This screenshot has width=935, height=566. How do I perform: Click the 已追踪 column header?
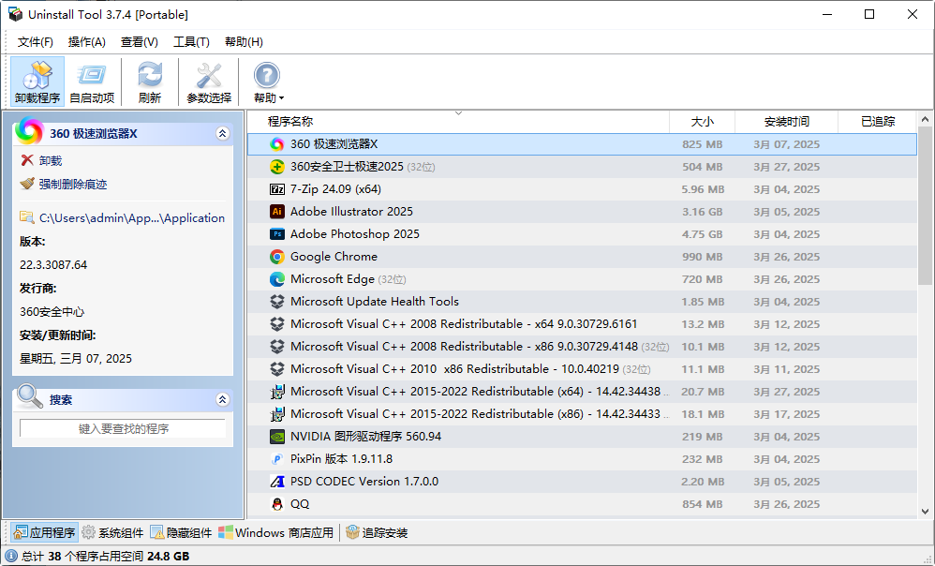(x=878, y=122)
